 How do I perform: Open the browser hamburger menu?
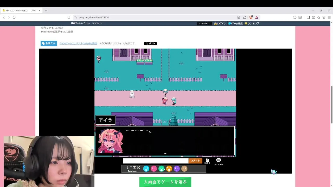[x=329, y=17]
